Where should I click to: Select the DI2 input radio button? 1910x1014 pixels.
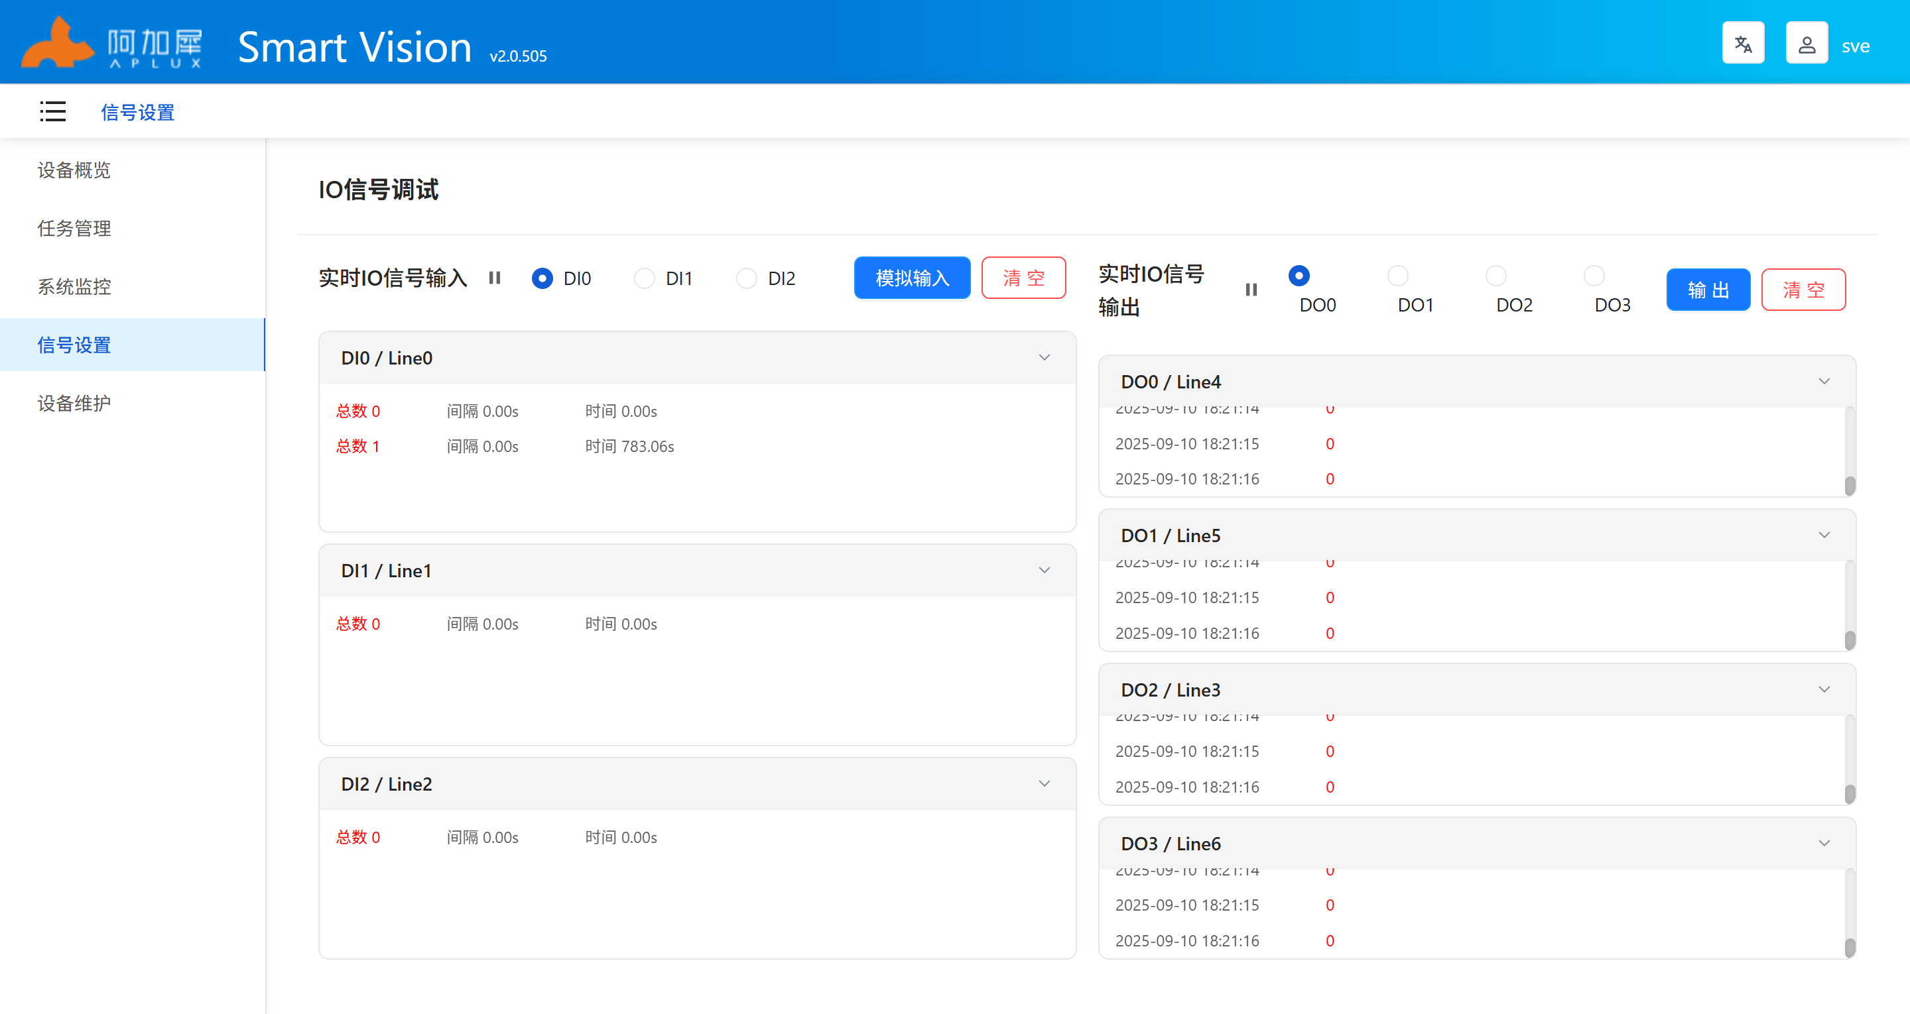(x=746, y=278)
